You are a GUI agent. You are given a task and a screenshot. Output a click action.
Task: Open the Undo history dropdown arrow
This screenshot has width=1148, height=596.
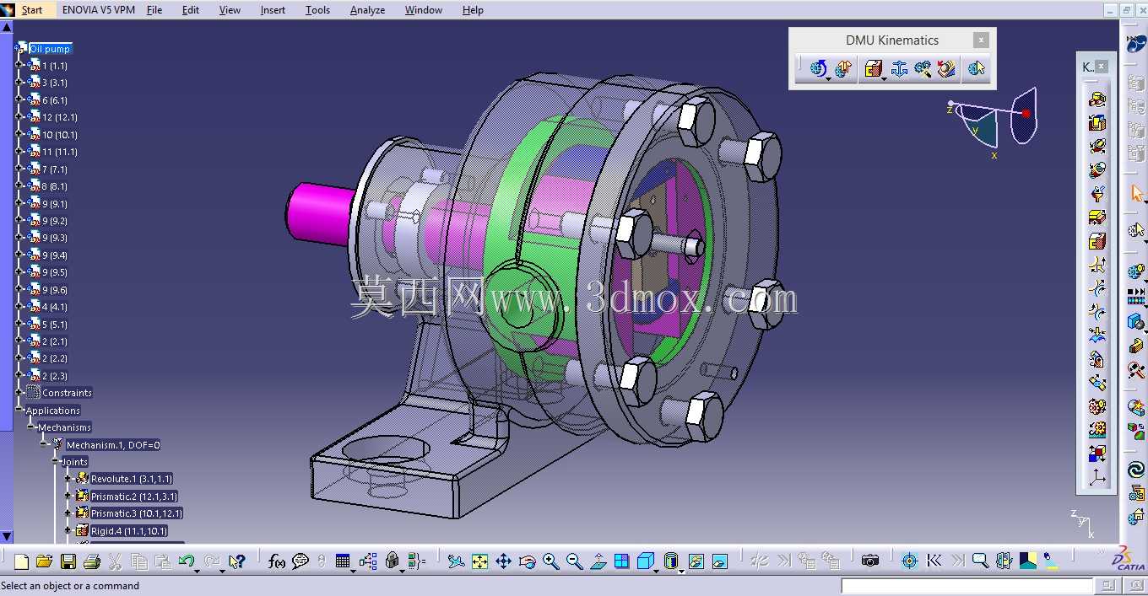[198, 571]
